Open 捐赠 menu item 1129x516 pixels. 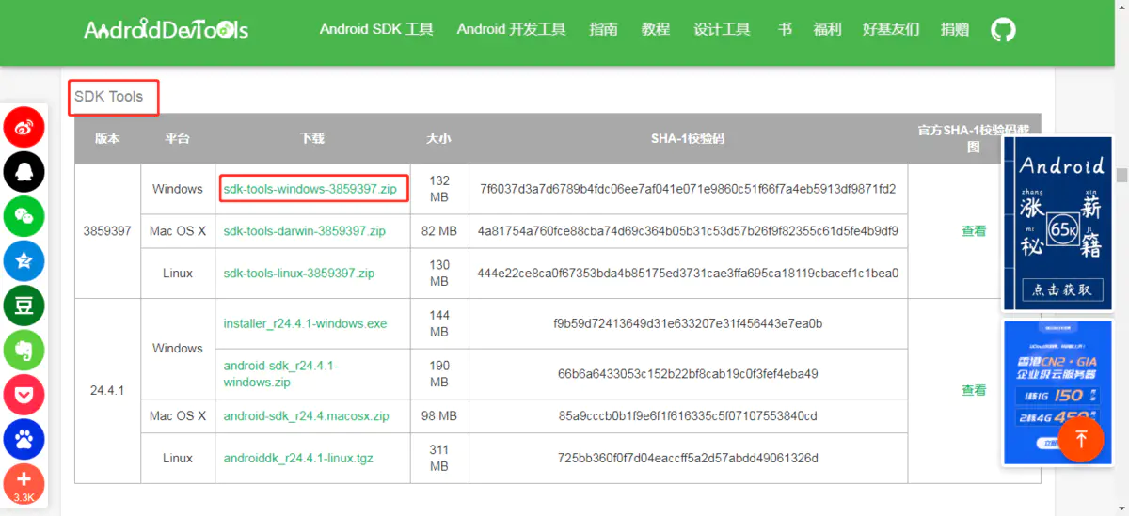point(954,29)
